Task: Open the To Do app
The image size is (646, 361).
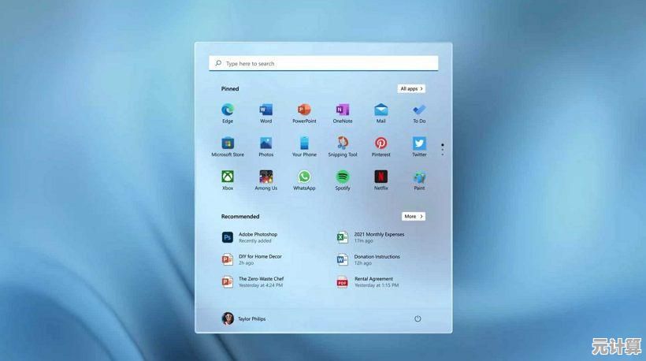Action: (419, 113)
